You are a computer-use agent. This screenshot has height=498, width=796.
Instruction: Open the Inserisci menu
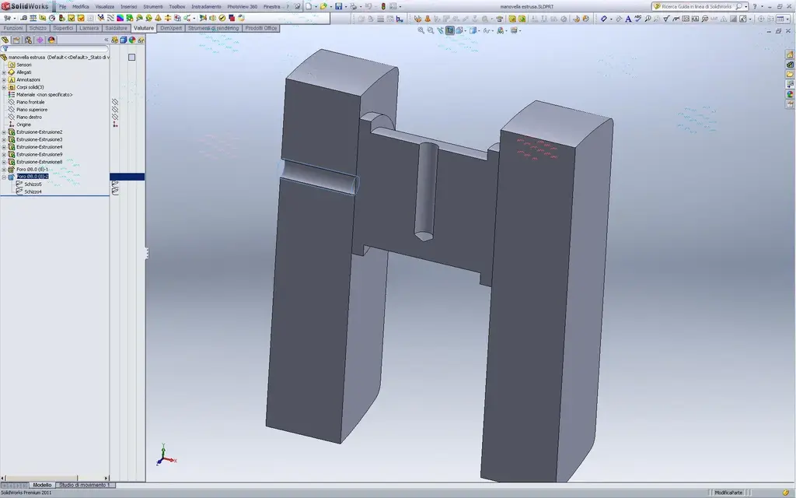click(128, 6)
